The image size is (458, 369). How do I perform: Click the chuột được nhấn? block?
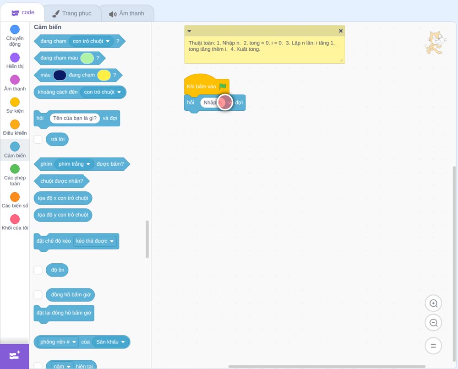tap(62, 181)
